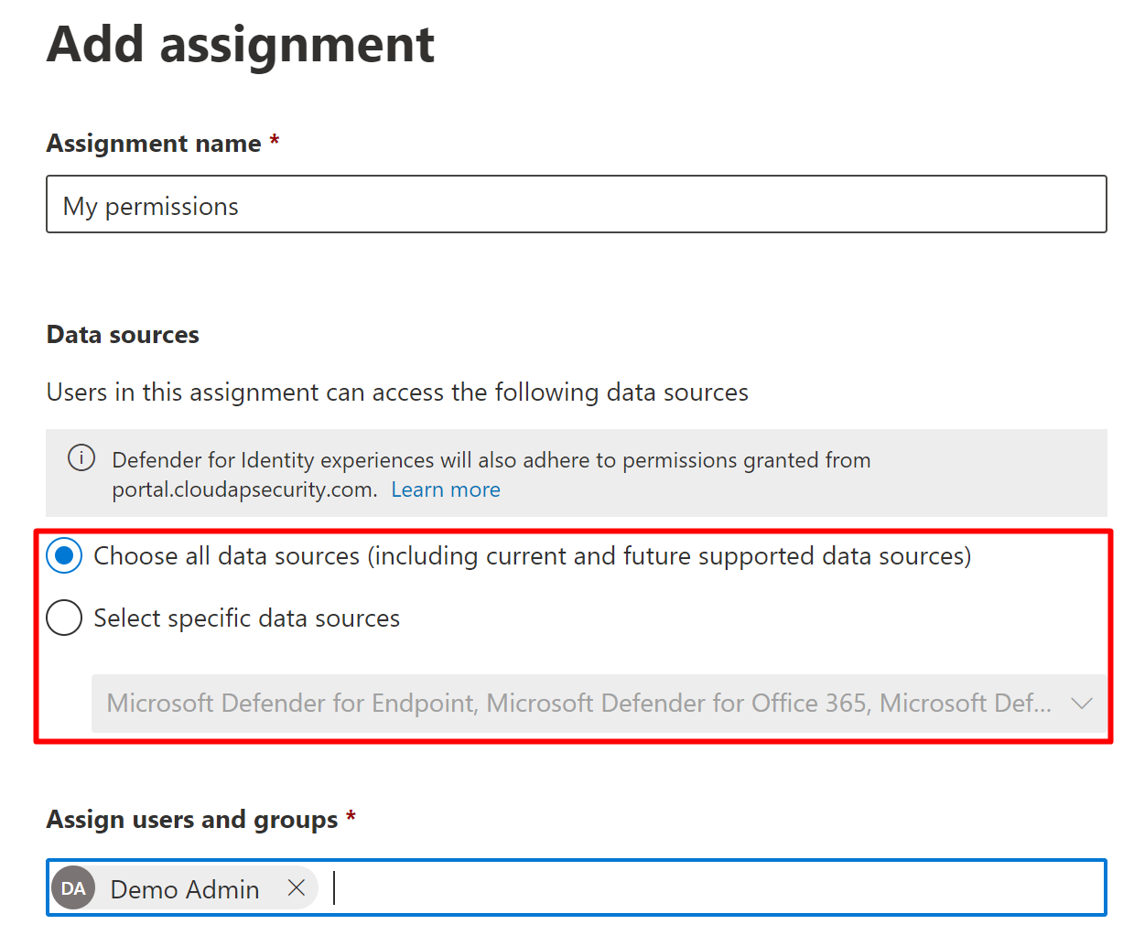Click the 'Assignment name' field label

pyautogui.click(x=154, y=144)
